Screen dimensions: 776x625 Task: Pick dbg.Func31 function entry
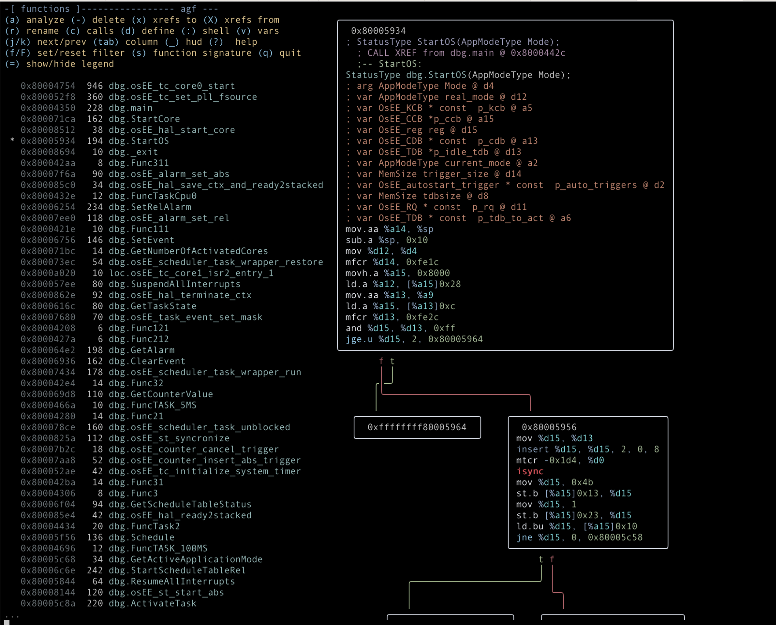click(x=92, y=482)
